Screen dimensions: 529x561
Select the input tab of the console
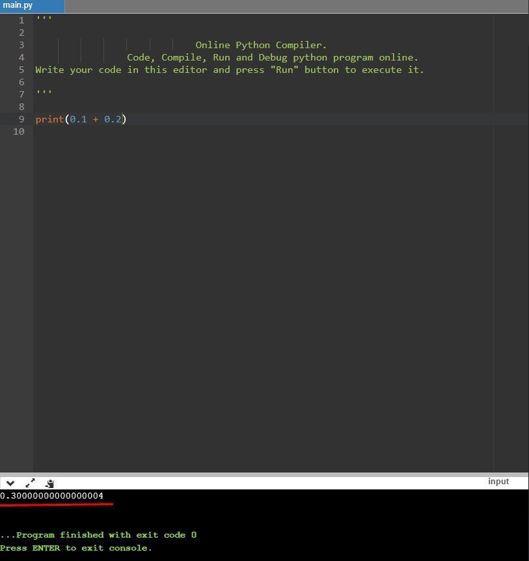click(x=498, y=482)
